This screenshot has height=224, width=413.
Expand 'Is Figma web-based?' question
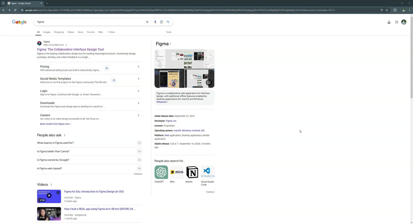point(90,168)
